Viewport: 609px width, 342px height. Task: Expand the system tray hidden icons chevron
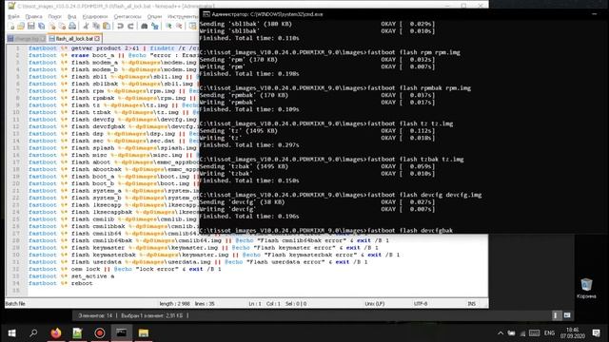pos(501,333)
